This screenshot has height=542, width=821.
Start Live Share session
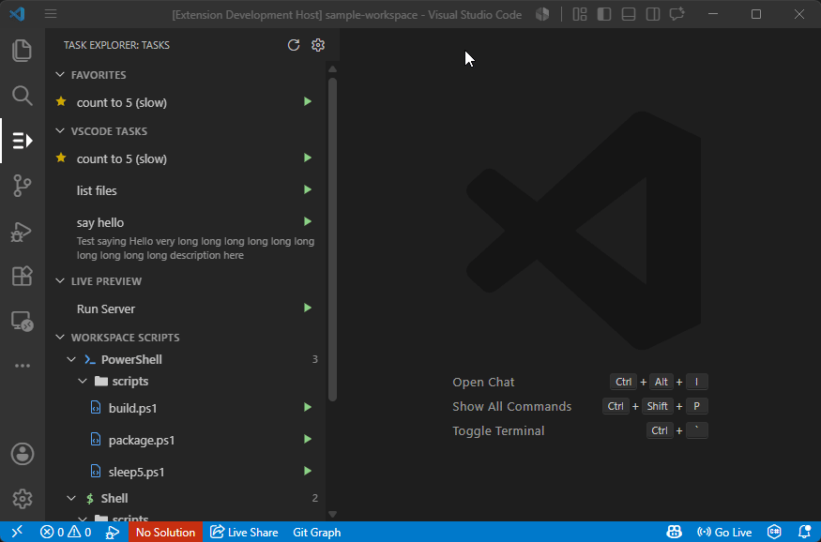coord(244,532)
